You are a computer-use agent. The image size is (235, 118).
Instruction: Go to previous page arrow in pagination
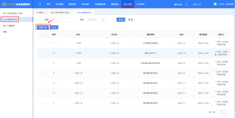[x=218, y=112]
